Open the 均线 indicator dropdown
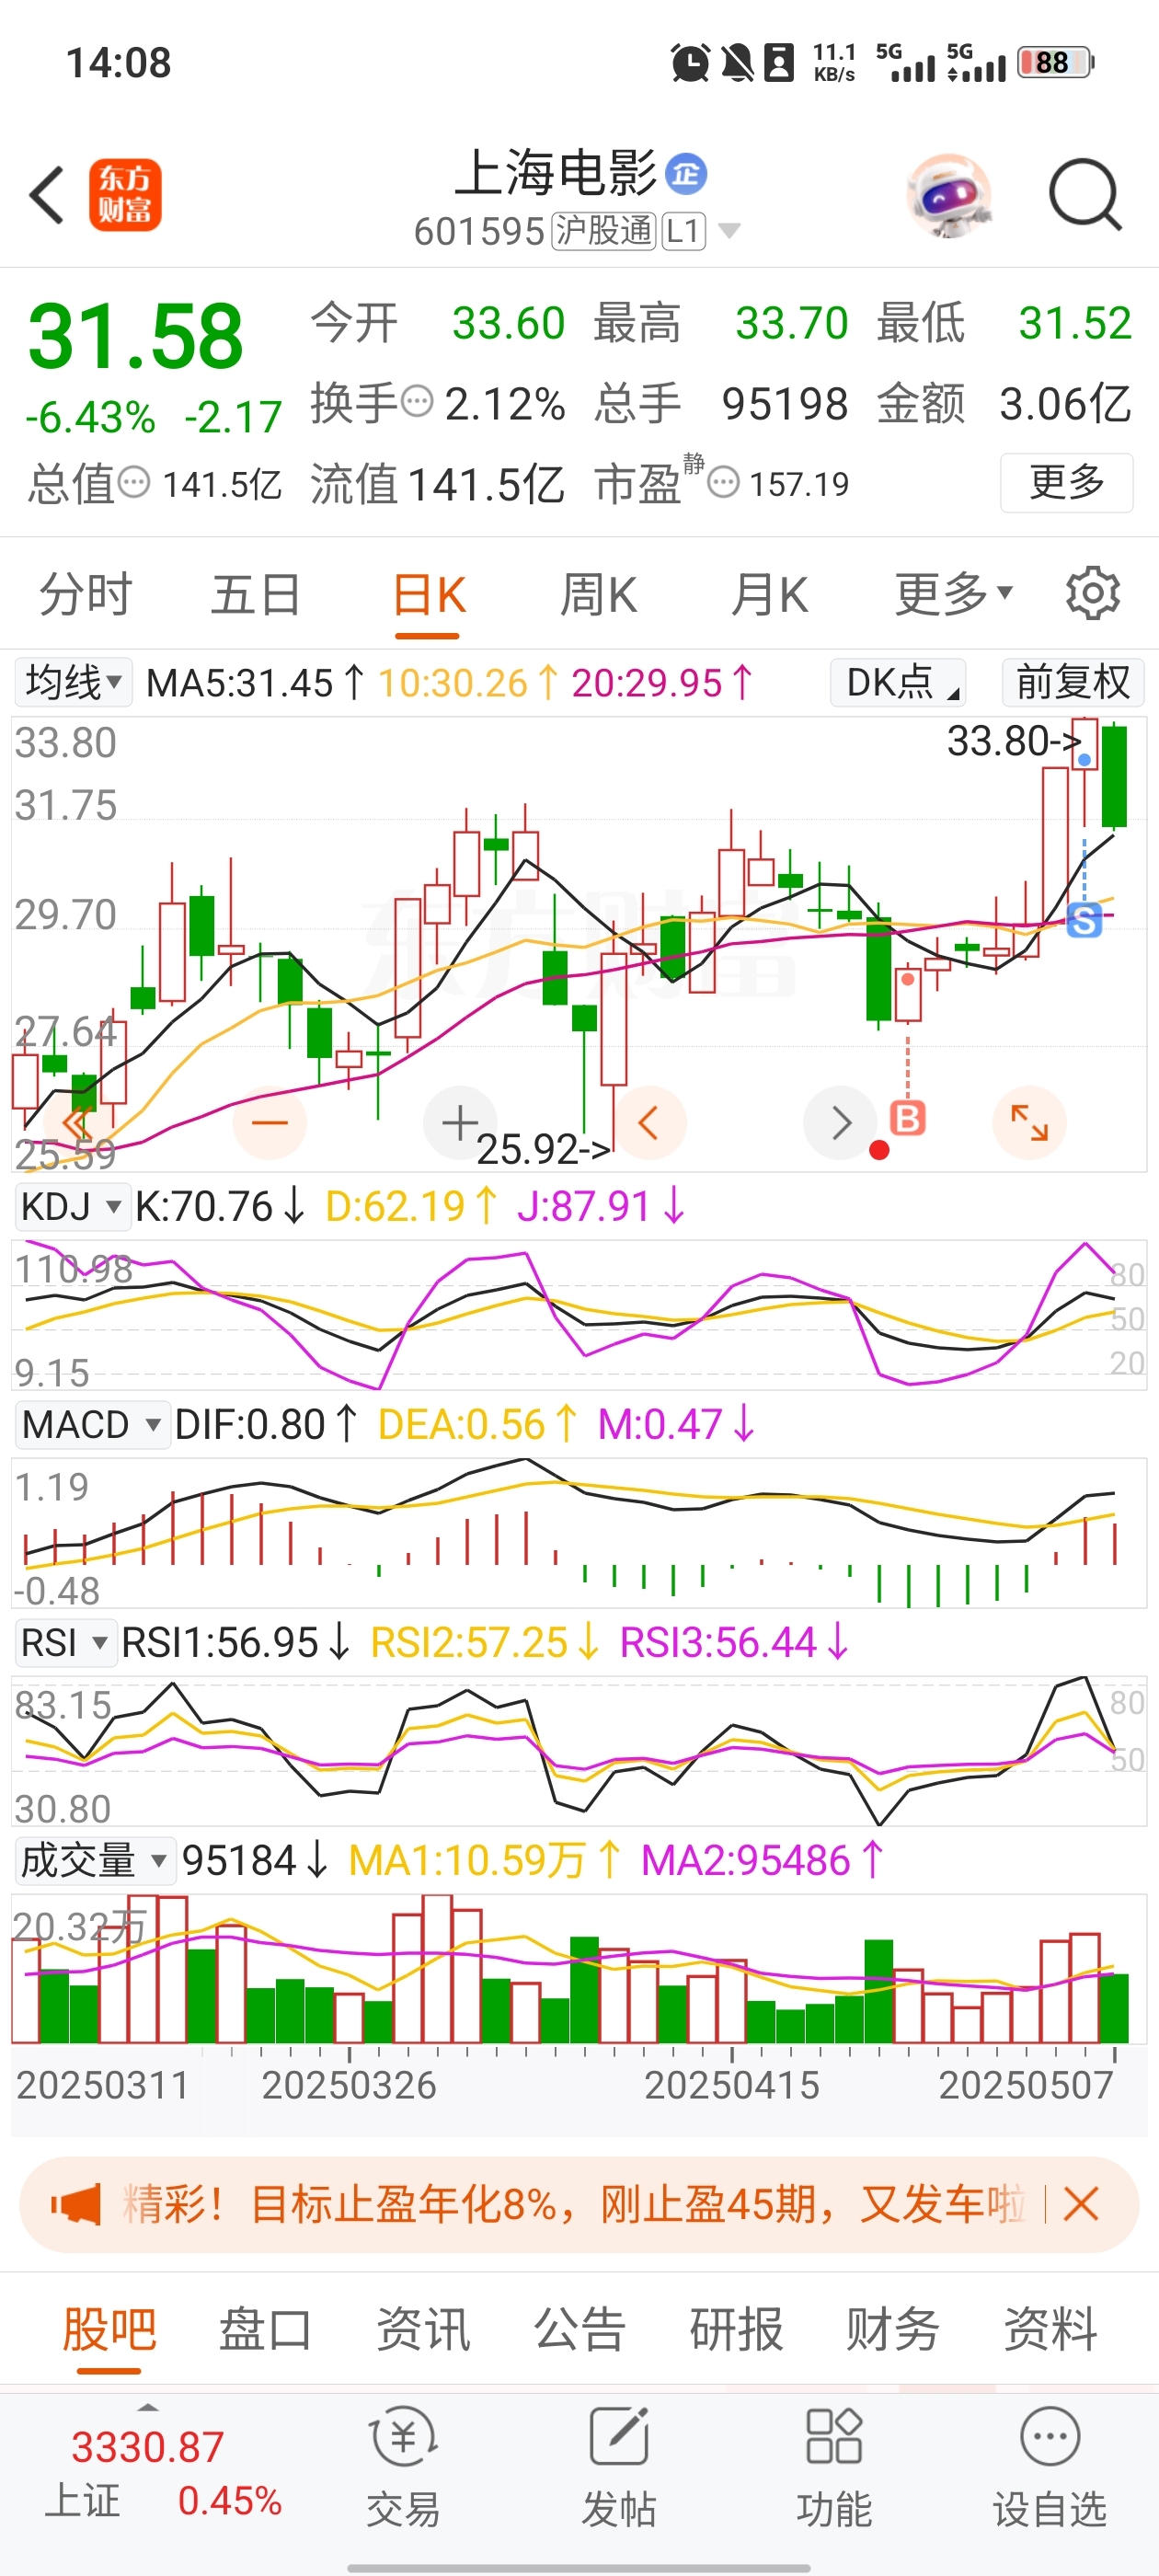This screenshot has width=1159, height=2576. click(x=72, y=683)
